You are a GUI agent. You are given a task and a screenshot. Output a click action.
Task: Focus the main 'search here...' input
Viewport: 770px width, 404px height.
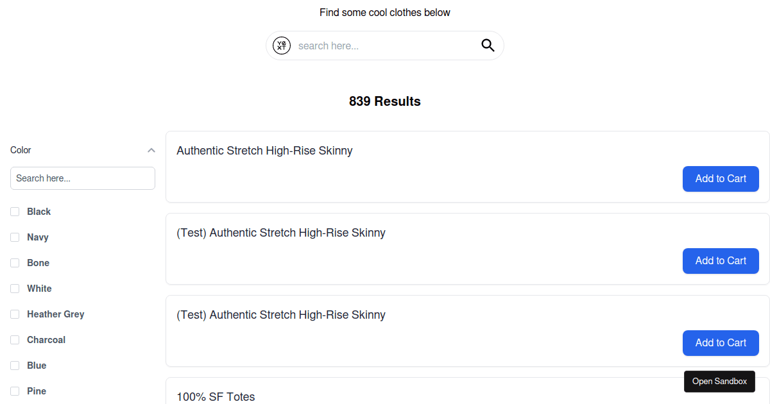(385, 46)
